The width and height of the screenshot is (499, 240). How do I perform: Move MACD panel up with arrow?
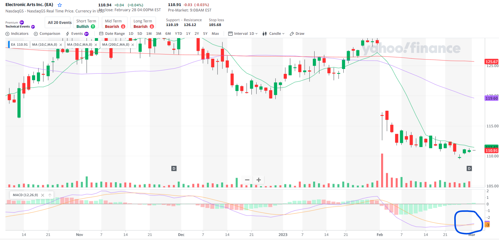(x=50, y=195)
